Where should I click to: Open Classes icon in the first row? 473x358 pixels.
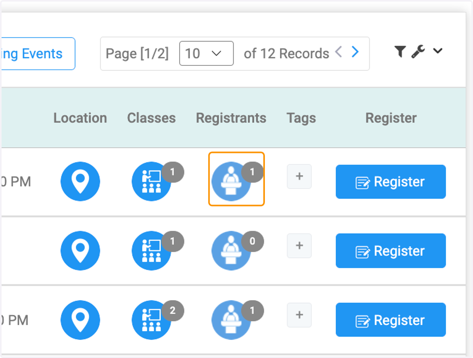tap(151, 181)
